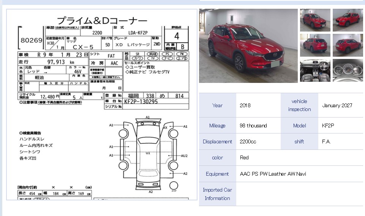Click the model value KF2P
The width and height of the screenshot is (365, 216).
(x=328, y=125)
